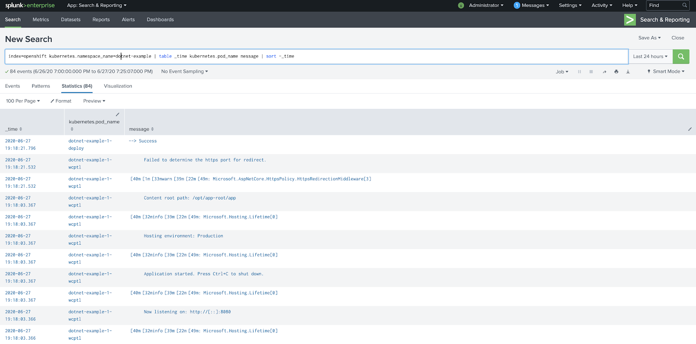Export results with the download icon
This screenshot has width=696, height=344.
tap(628, 72)
